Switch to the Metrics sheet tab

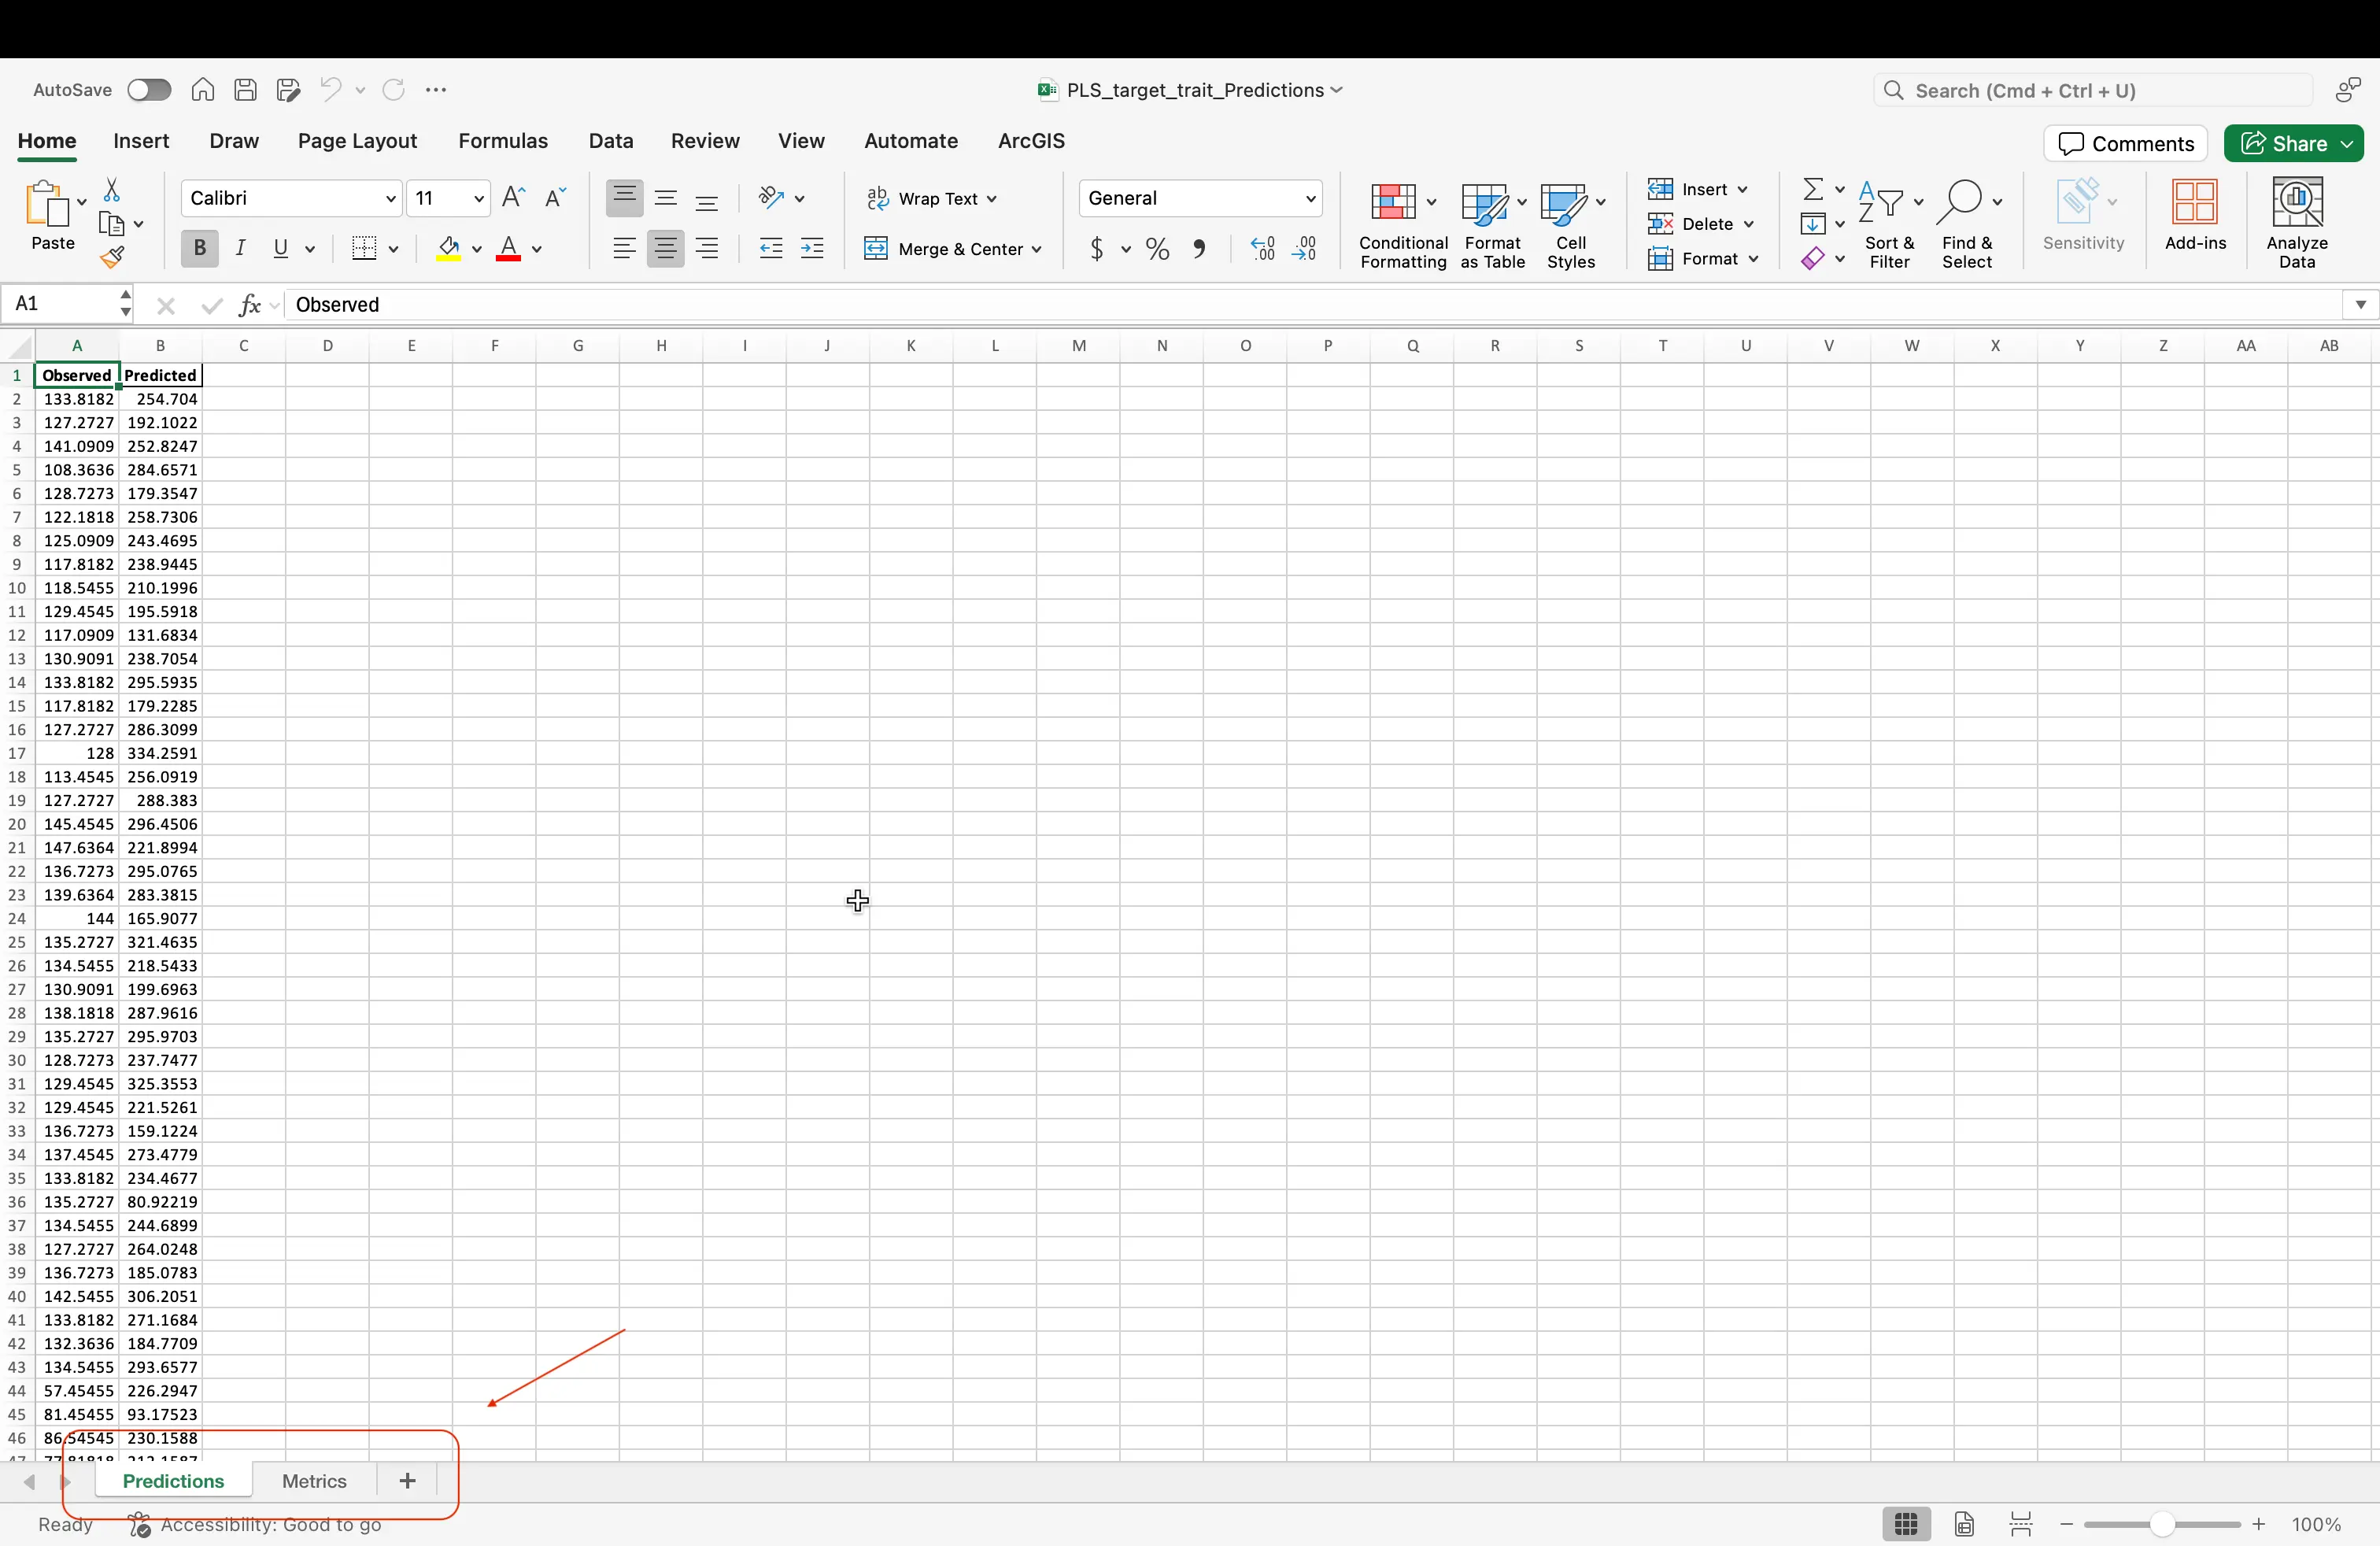point(314,1481)
